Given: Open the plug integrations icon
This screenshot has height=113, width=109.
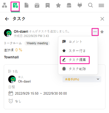Looking at the screenshot, I should pos(80,5).
